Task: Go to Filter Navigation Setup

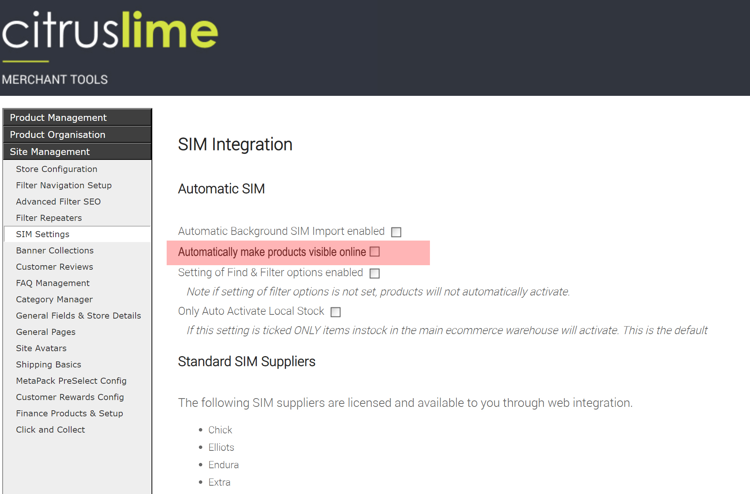Action: [x=64, y=185]
